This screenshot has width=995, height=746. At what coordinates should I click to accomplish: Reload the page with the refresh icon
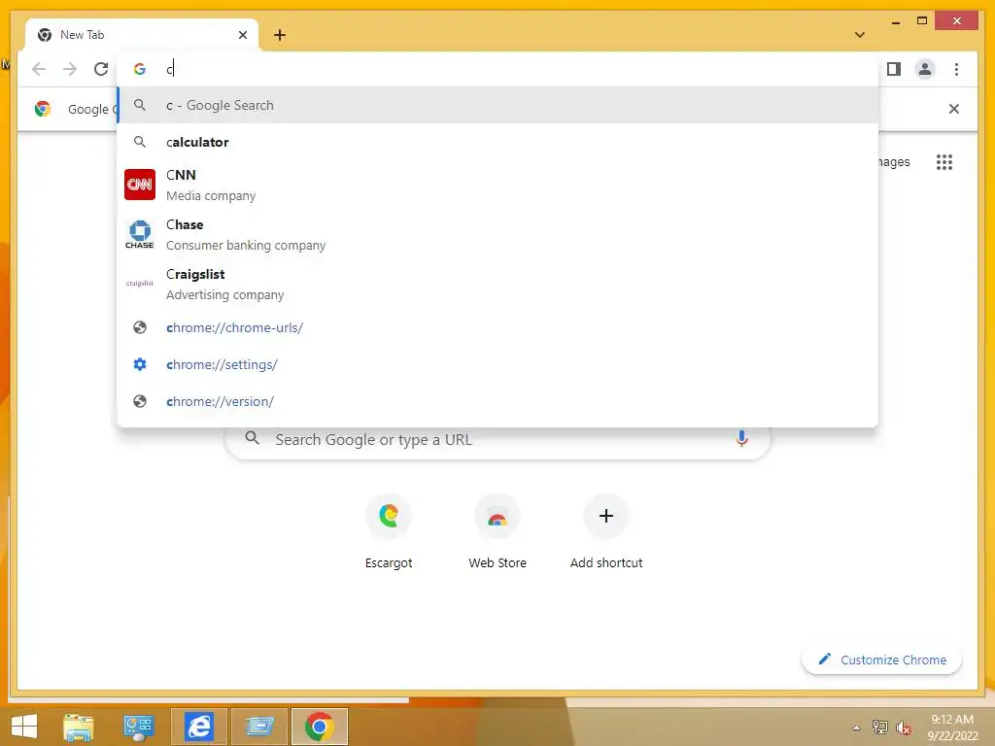(101, 69)
